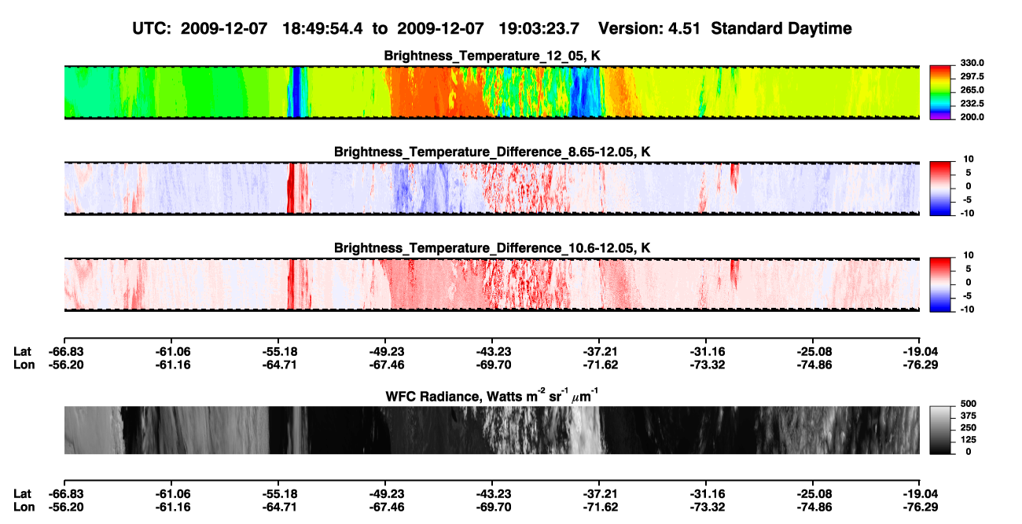
Task: Click longitude '-73.32' on the axis above WFC Radiance
Action: click(x=706, y=365)
